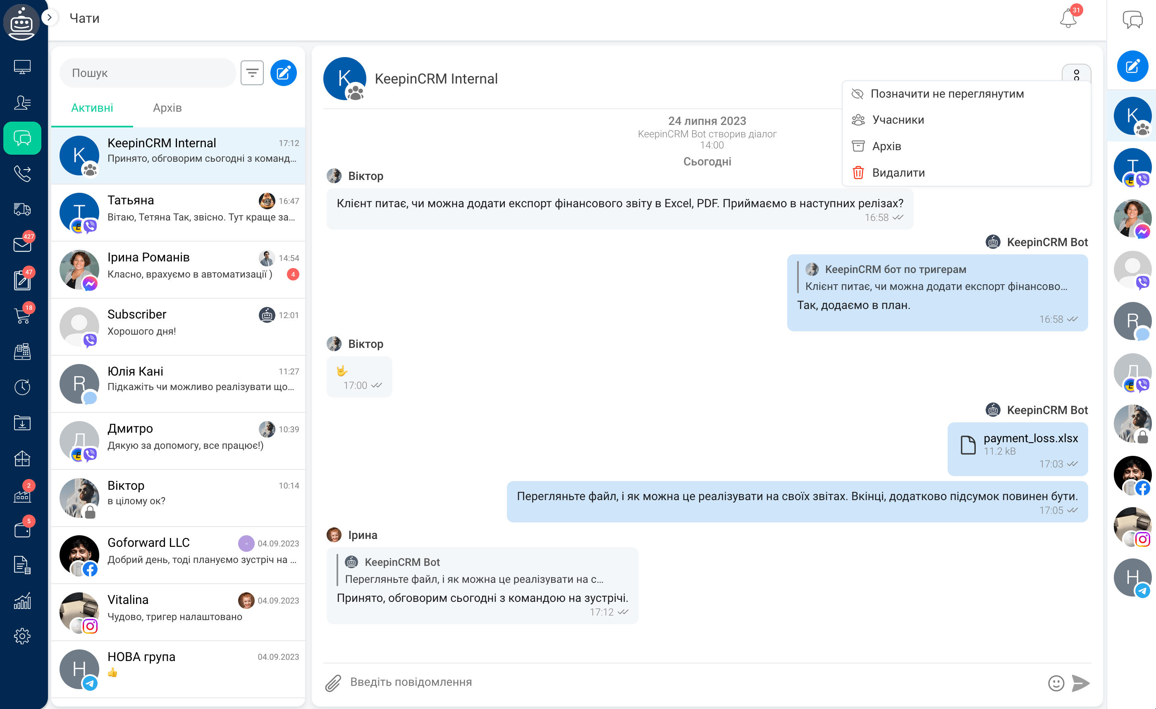Image resolution: width=1156 pixels, height=709 pixels.
Task: Open НОВА група chat in list
Action: (x=178, y=669)
